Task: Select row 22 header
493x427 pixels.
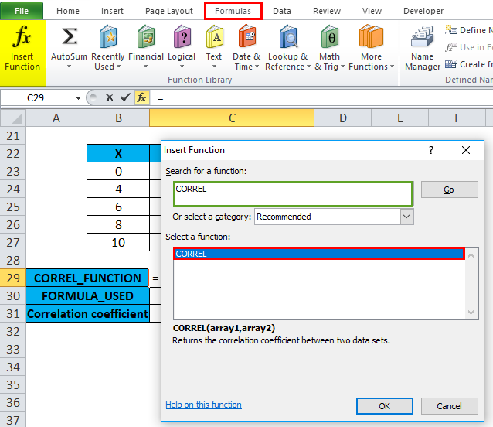Action: click(x=13, y=154)
